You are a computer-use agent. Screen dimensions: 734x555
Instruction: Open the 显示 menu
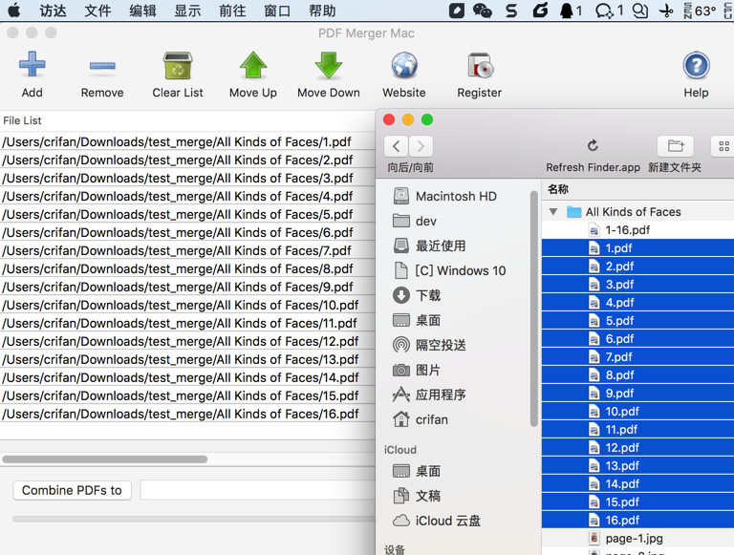pyautogui.click(x=187, y=11)
